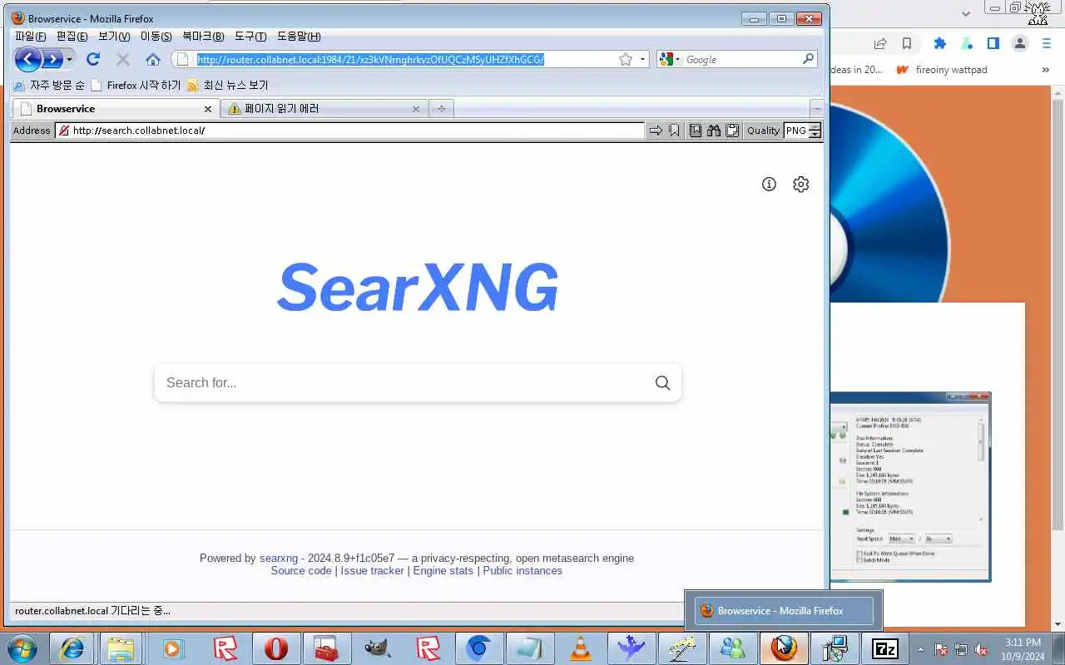Image resolution: width=1065 pixels, height=665 pixels.
Task: Switch to the 페이지 읽기 에러 tab
Action: [x=324, y=108]
